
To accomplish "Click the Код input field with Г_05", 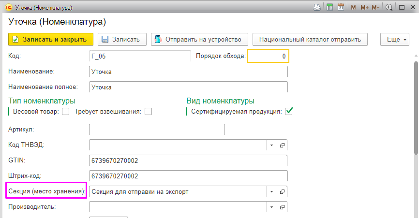I will click(x=140, y=56).
